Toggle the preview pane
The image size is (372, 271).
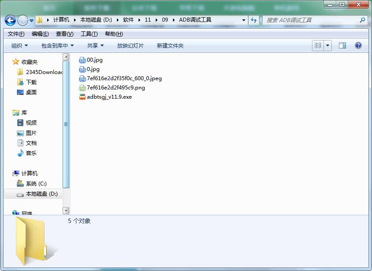(342, 45)
